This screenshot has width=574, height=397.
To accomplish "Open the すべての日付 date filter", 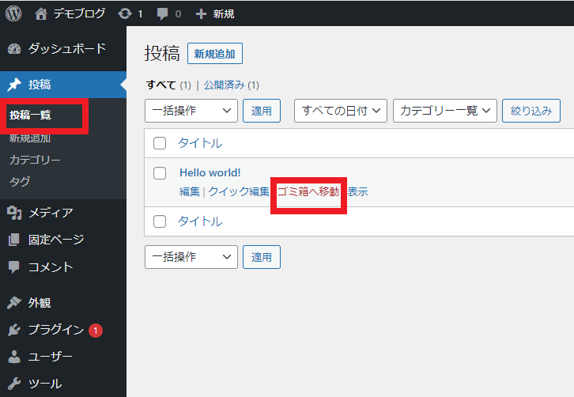I will point(341,112).
